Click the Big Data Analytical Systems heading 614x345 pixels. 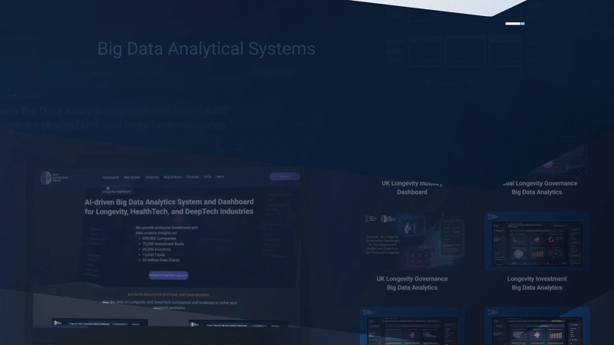tap(206, 49)
